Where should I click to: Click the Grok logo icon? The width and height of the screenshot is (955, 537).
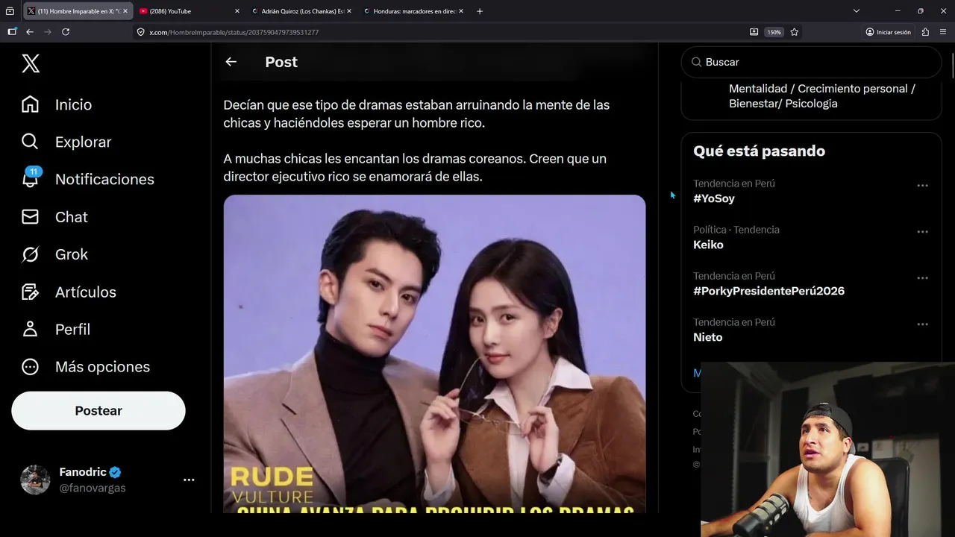(x=30, y=254)
